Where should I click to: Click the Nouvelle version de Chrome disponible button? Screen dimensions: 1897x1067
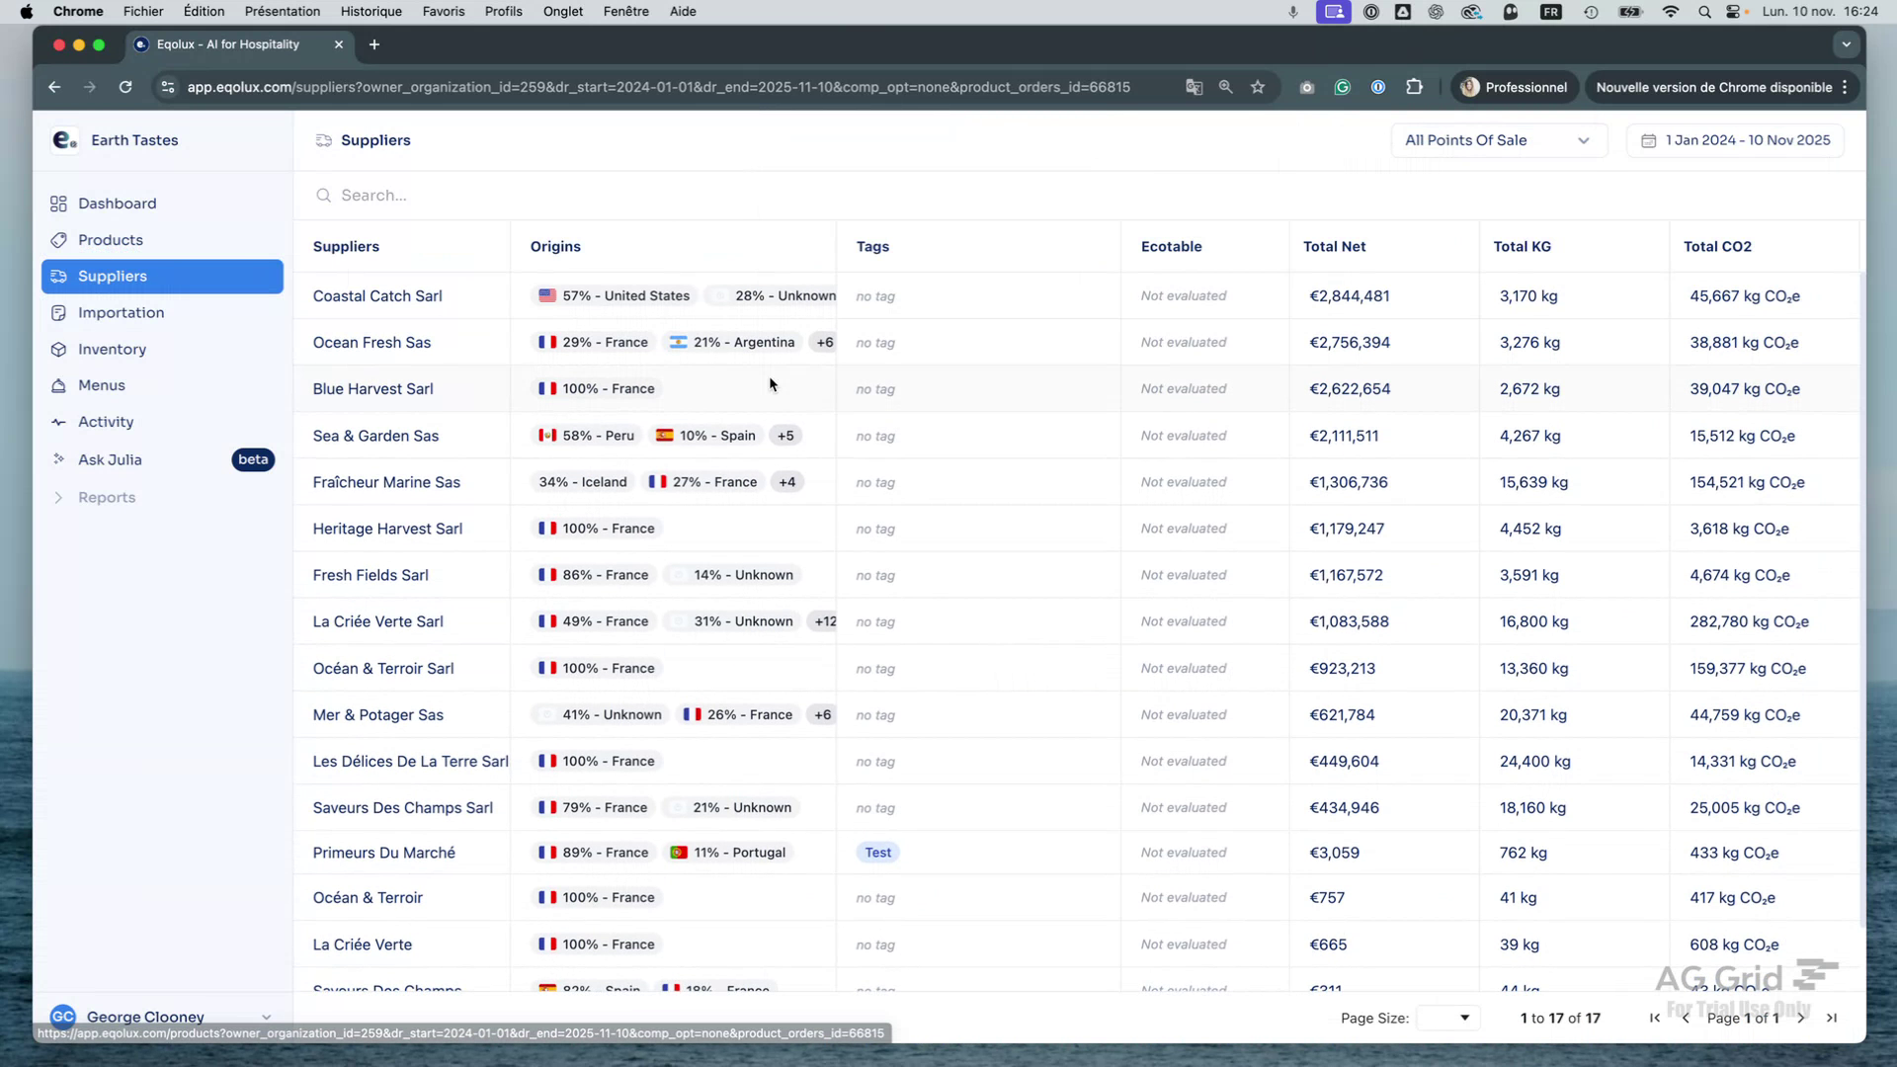(x=1715, y=87)
